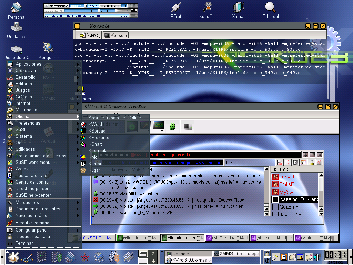Expand the Configurar panel submenu

click(x=43, y=230)
